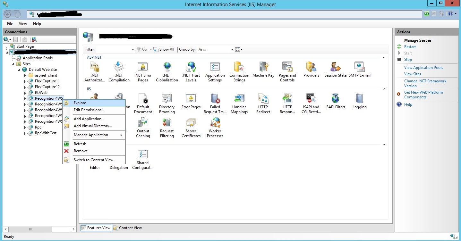The height and width of the screenshot is (241, 461).
Task: Open Pages and Controls feature
Action: (x=287, y=72)
